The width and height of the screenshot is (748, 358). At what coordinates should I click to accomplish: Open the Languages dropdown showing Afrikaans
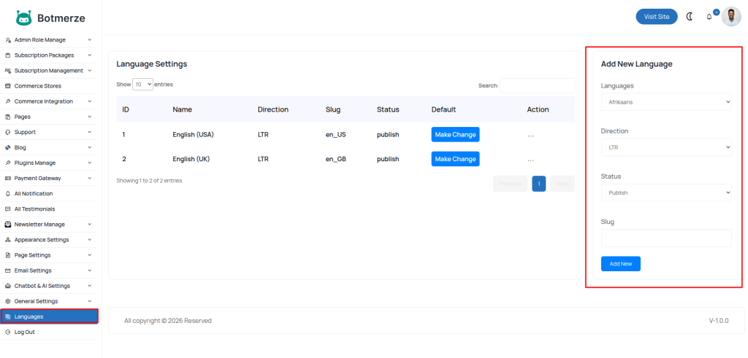click(665, 102)
